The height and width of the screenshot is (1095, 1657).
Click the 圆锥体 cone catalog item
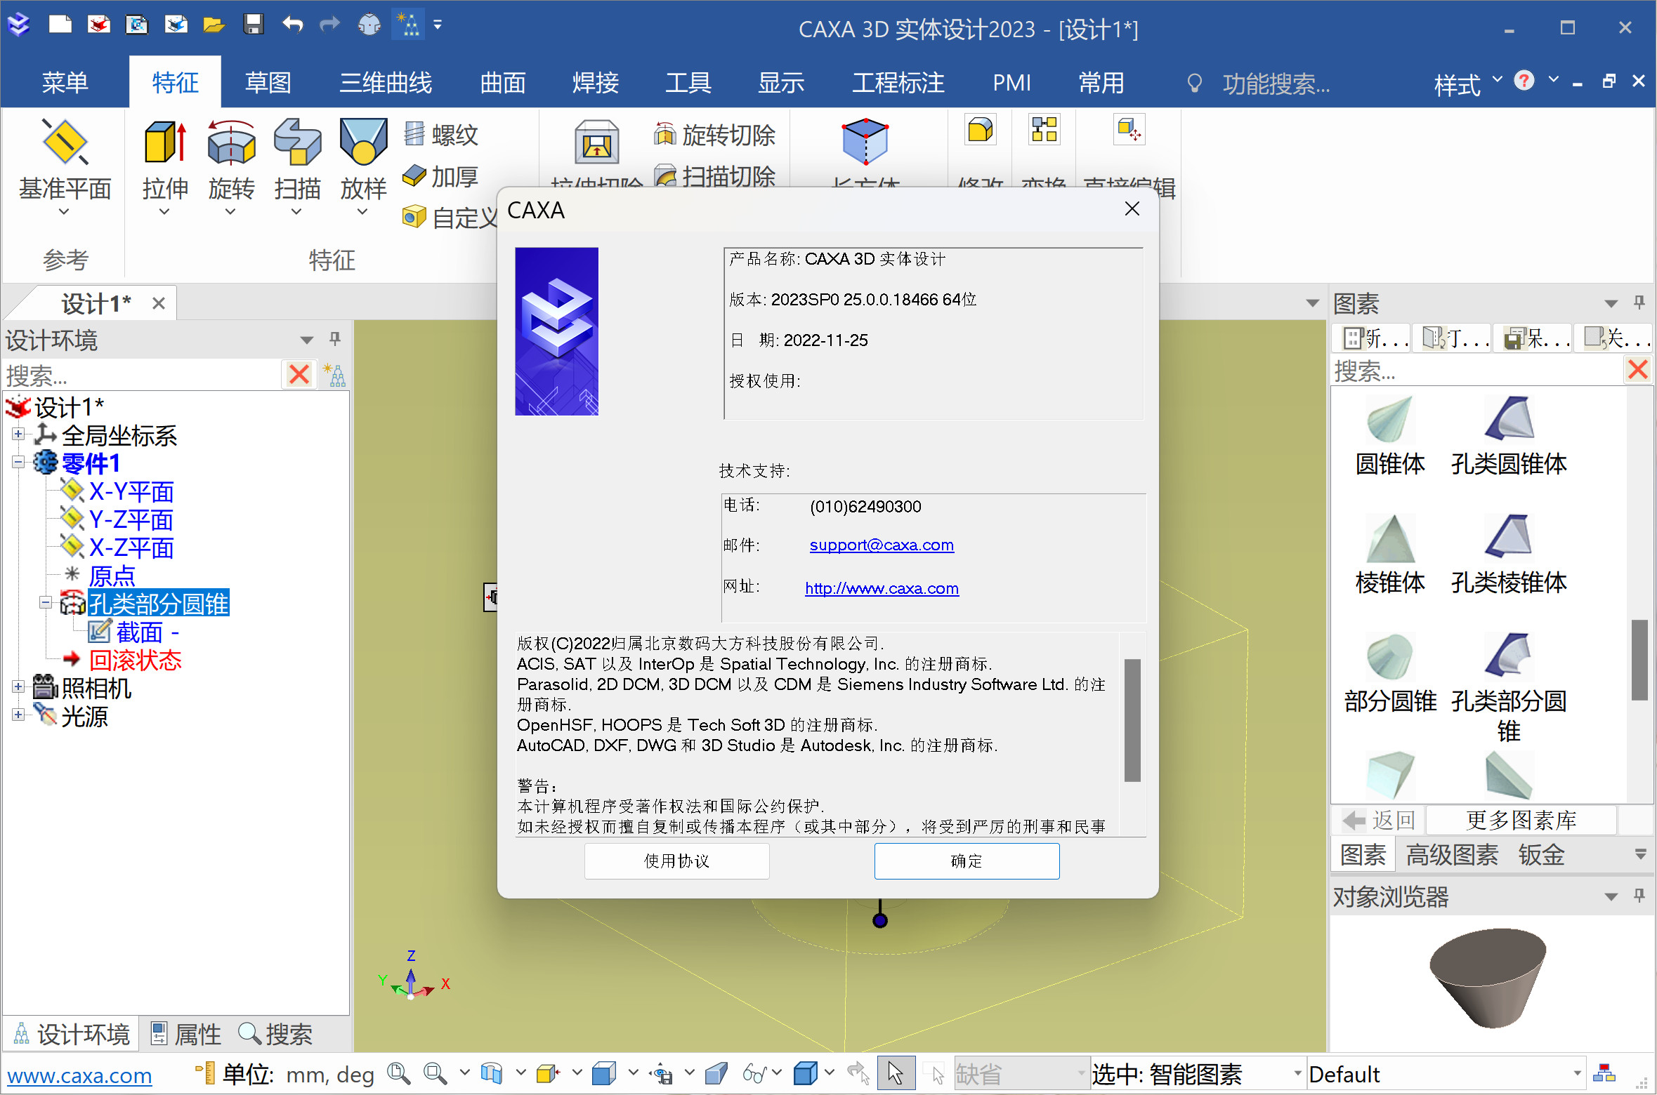[1389, 437]
